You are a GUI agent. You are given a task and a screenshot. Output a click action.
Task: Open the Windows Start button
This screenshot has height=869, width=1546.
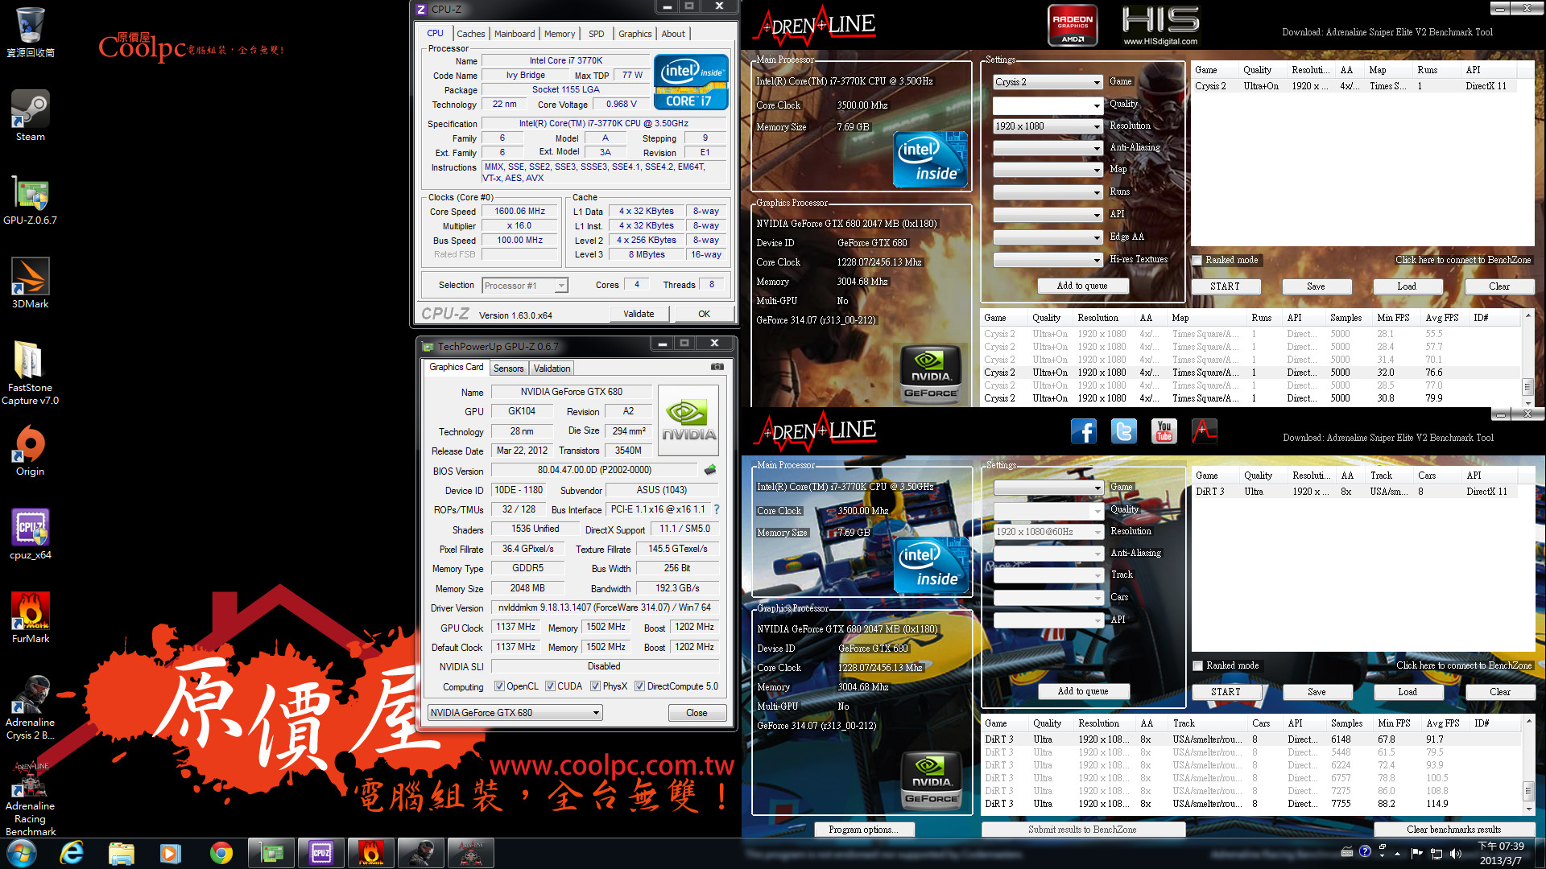point(22,853)
